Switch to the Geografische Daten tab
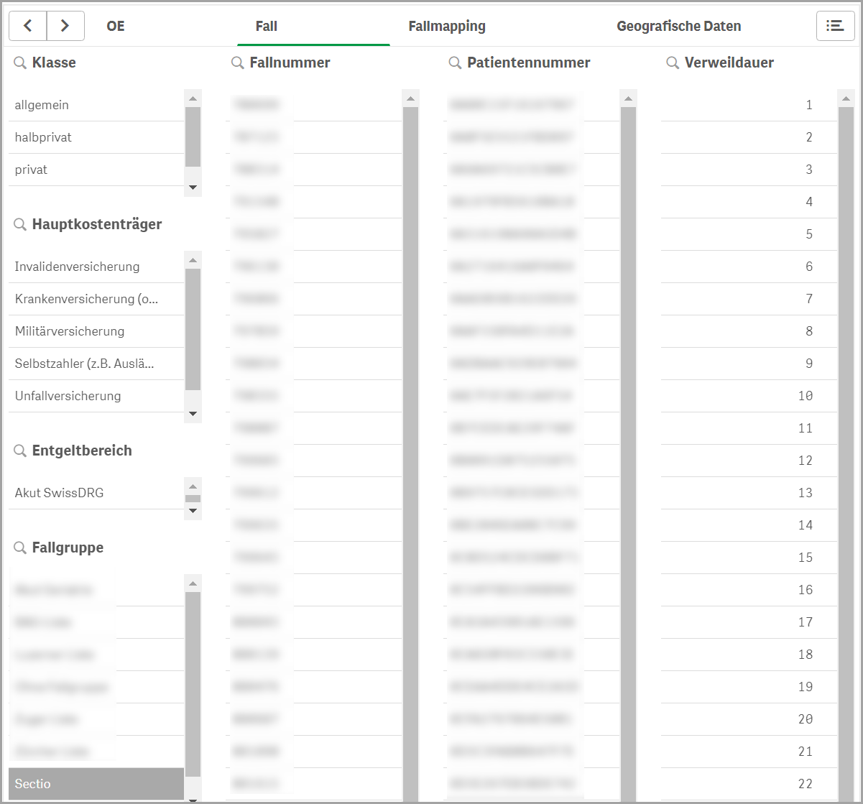The width and height of the screenshot is (863, 804). 678,27
